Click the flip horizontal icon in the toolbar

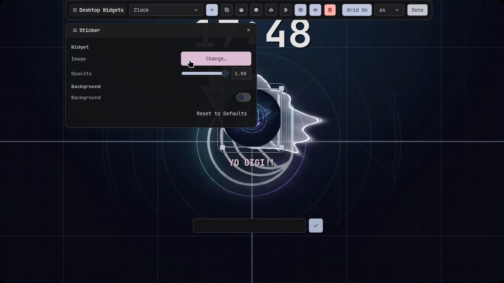[271, 10]
